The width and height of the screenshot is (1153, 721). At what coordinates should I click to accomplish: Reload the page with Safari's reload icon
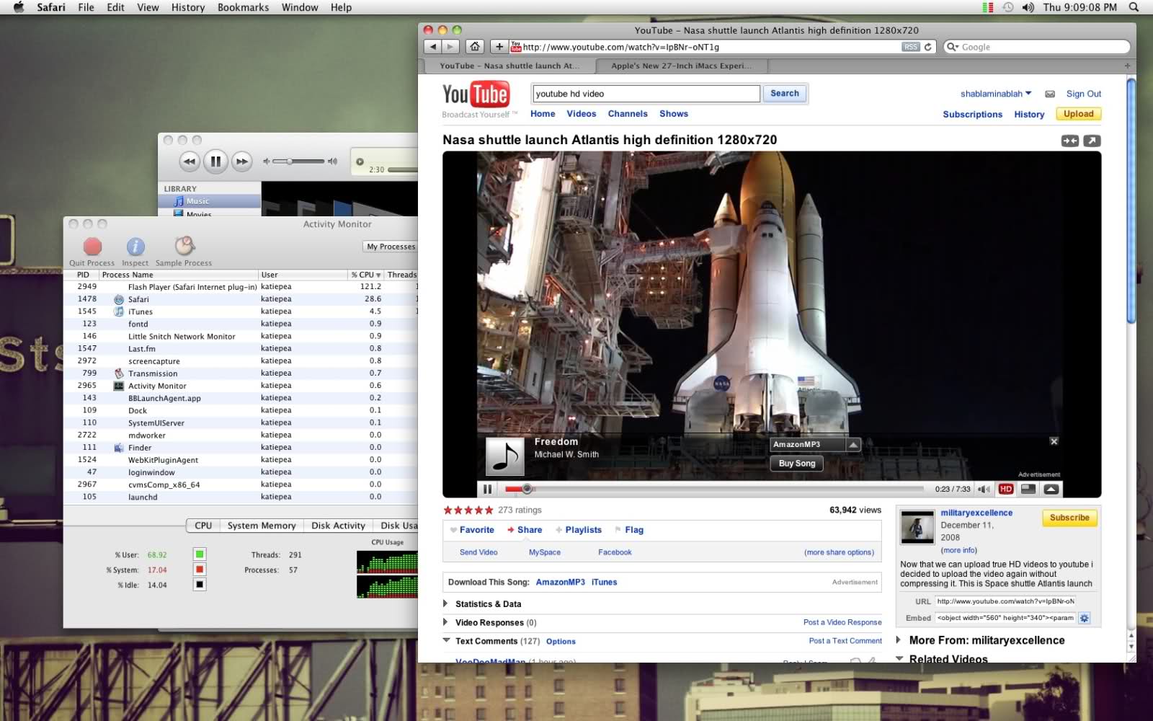[x=928, y=47]
